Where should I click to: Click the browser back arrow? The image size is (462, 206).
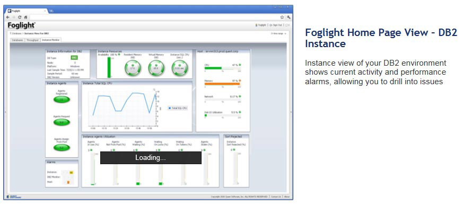tap(8, 17)
